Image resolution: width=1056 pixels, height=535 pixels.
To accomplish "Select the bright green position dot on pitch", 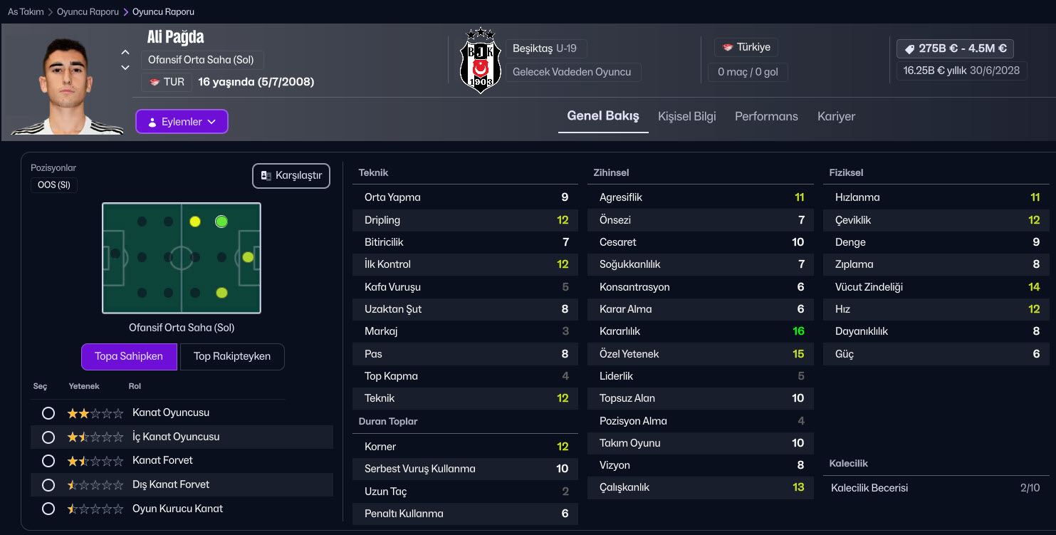I will (x=221, y=222).
